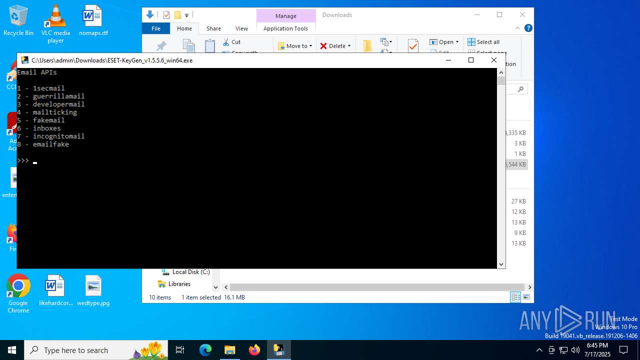
Task: Switch to Large icons view in status bar
Action: 526,297
